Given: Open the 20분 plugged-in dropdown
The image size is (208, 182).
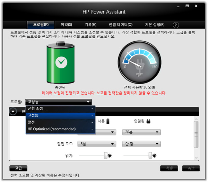Looking at the screenshot, I should 141,132.
